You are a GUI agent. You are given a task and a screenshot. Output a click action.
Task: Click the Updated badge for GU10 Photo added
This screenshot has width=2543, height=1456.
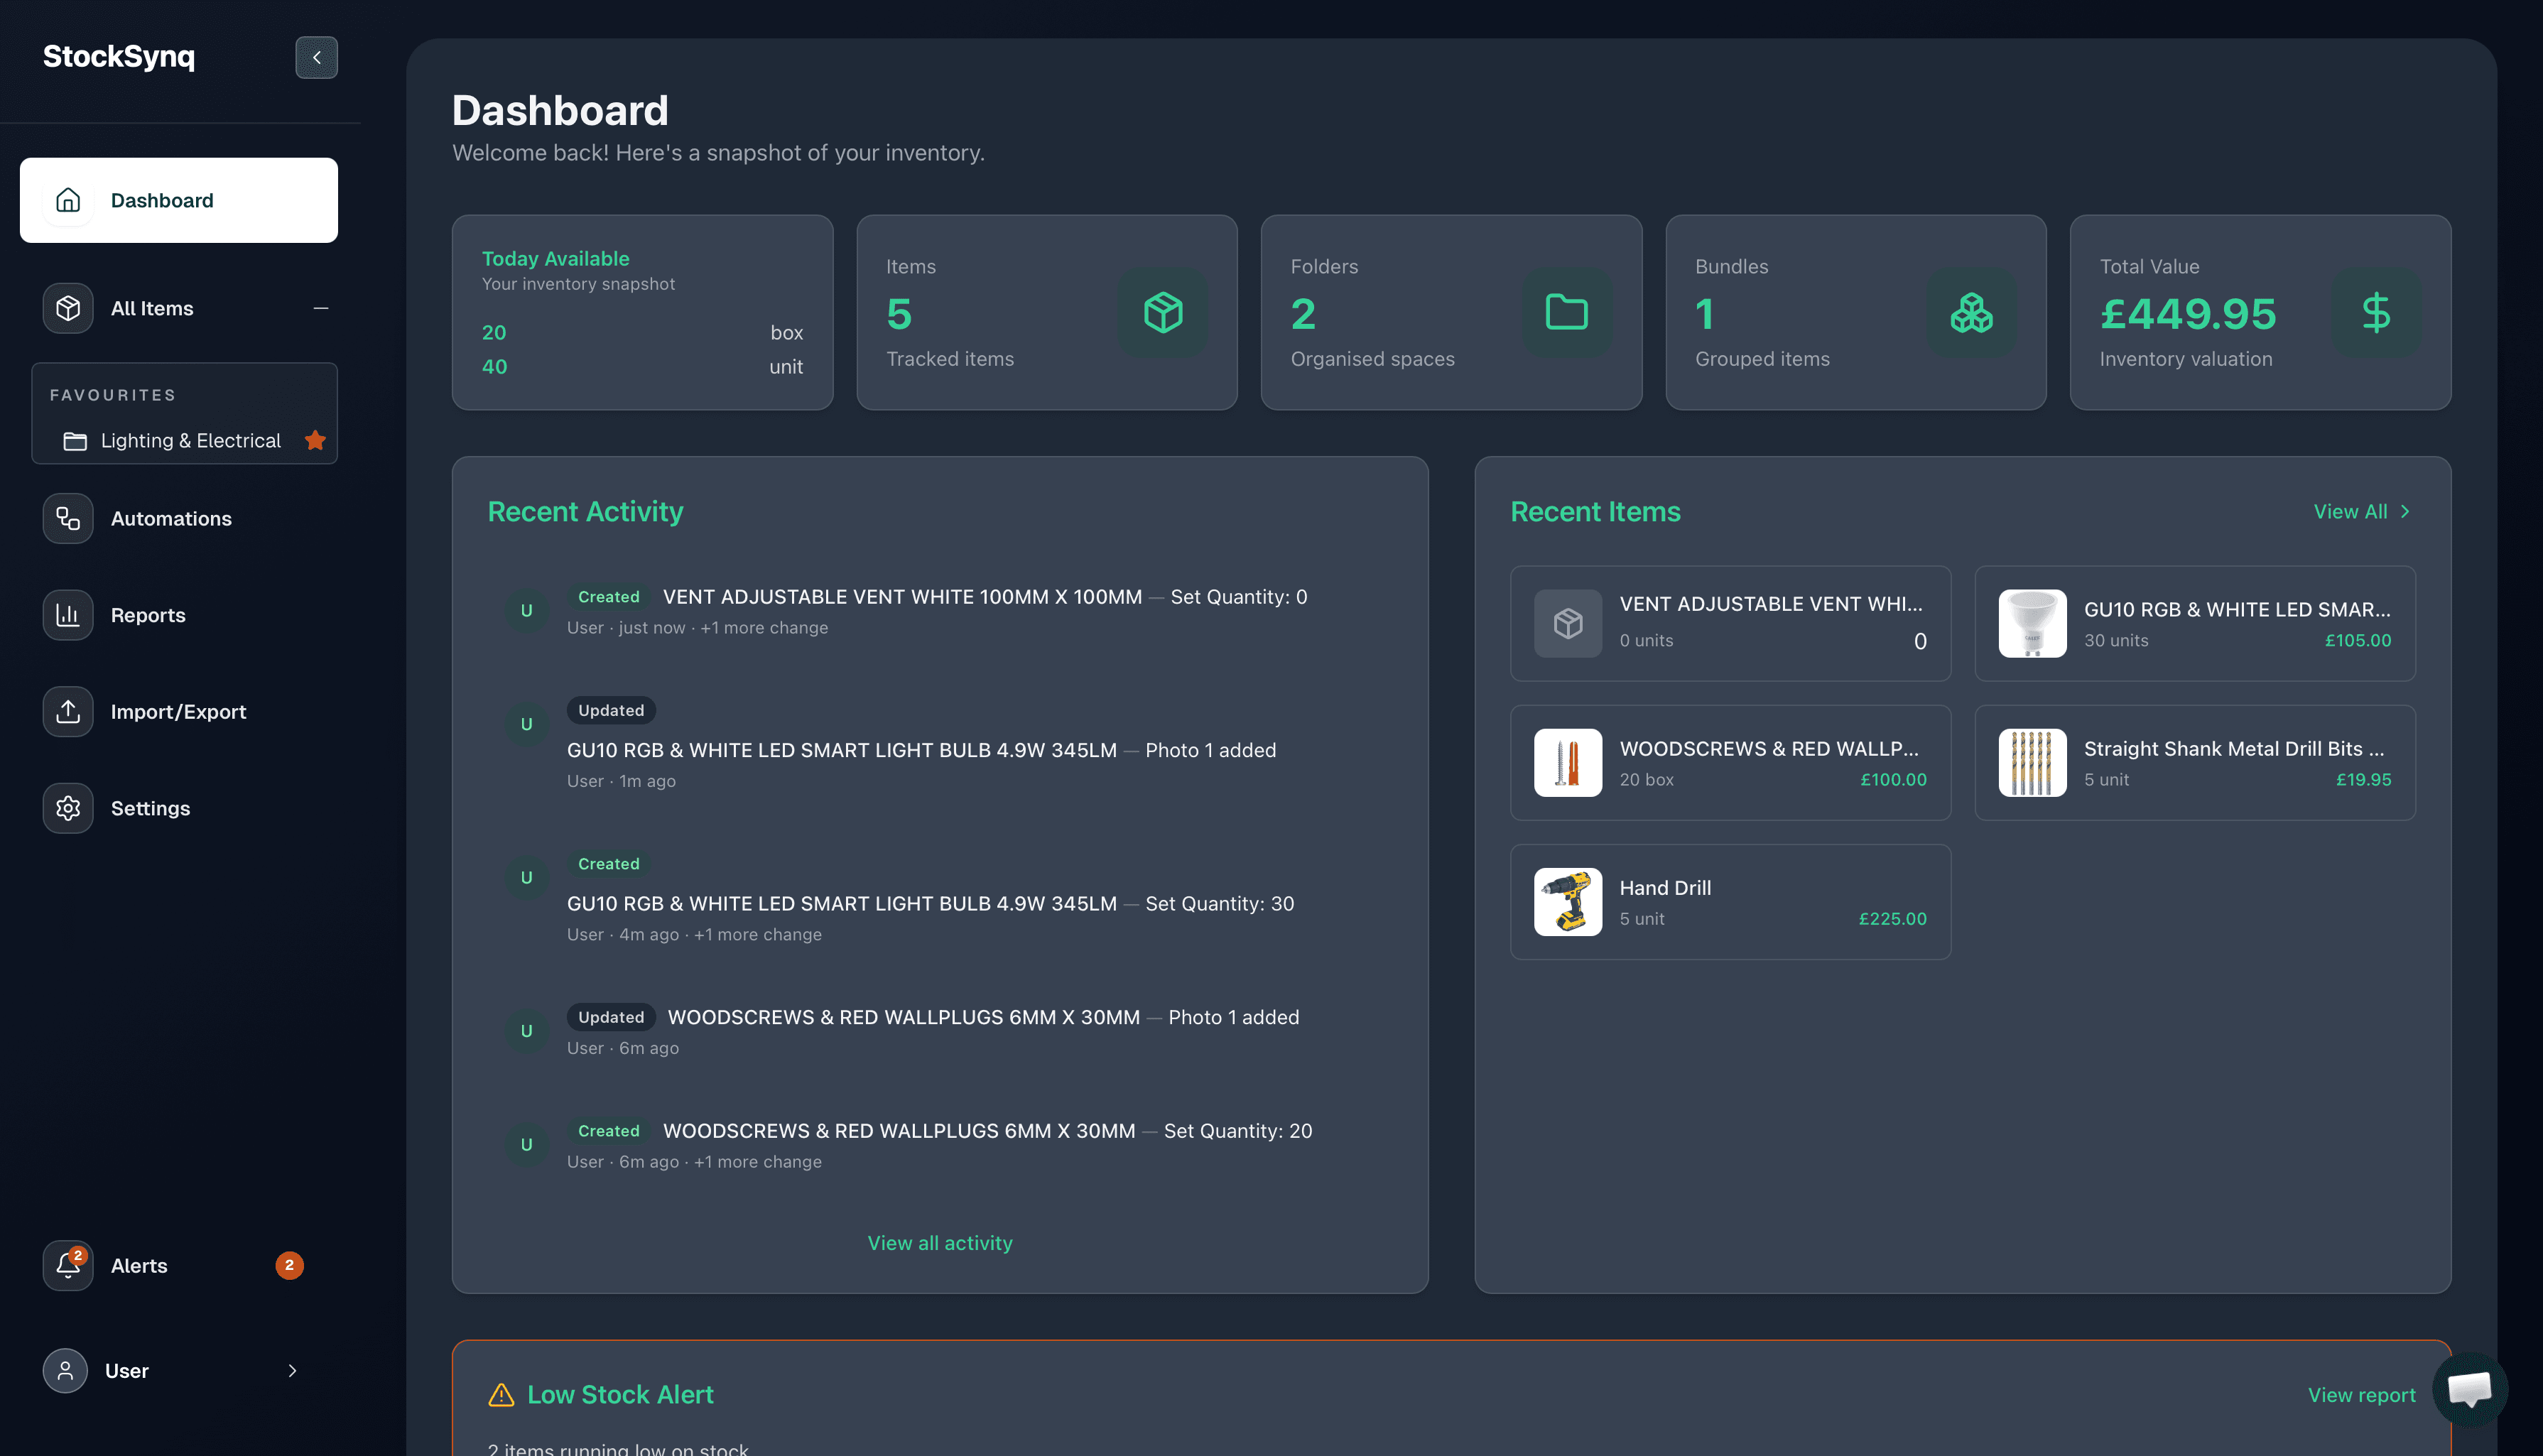click(611, 710)
